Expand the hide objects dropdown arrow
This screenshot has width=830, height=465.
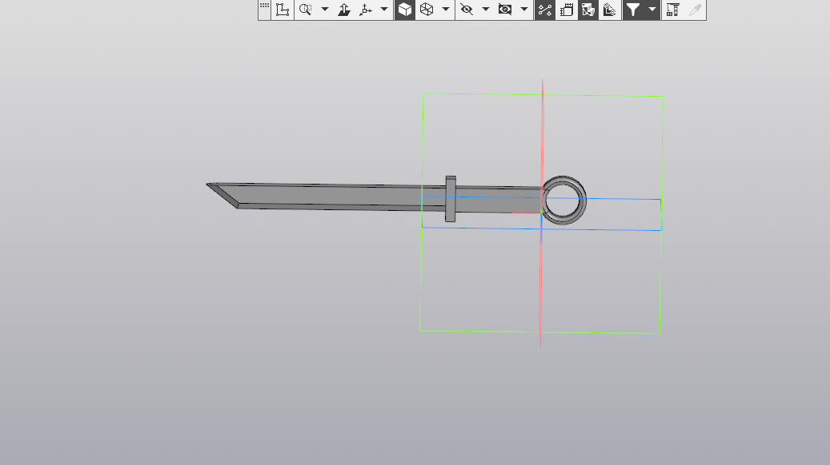485,10
